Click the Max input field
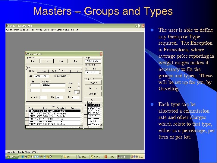 pyautogui.click(x=76, y=97)
